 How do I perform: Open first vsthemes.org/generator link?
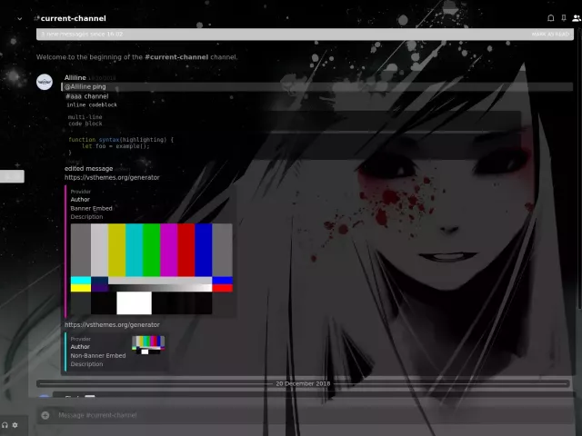[x=112, y=178]
